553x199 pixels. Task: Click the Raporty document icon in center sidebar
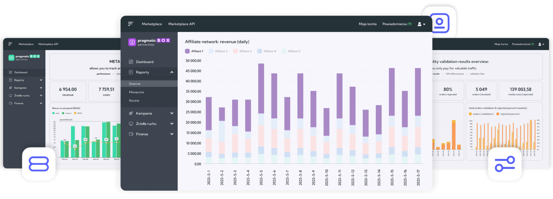click(x=131, y=72)
